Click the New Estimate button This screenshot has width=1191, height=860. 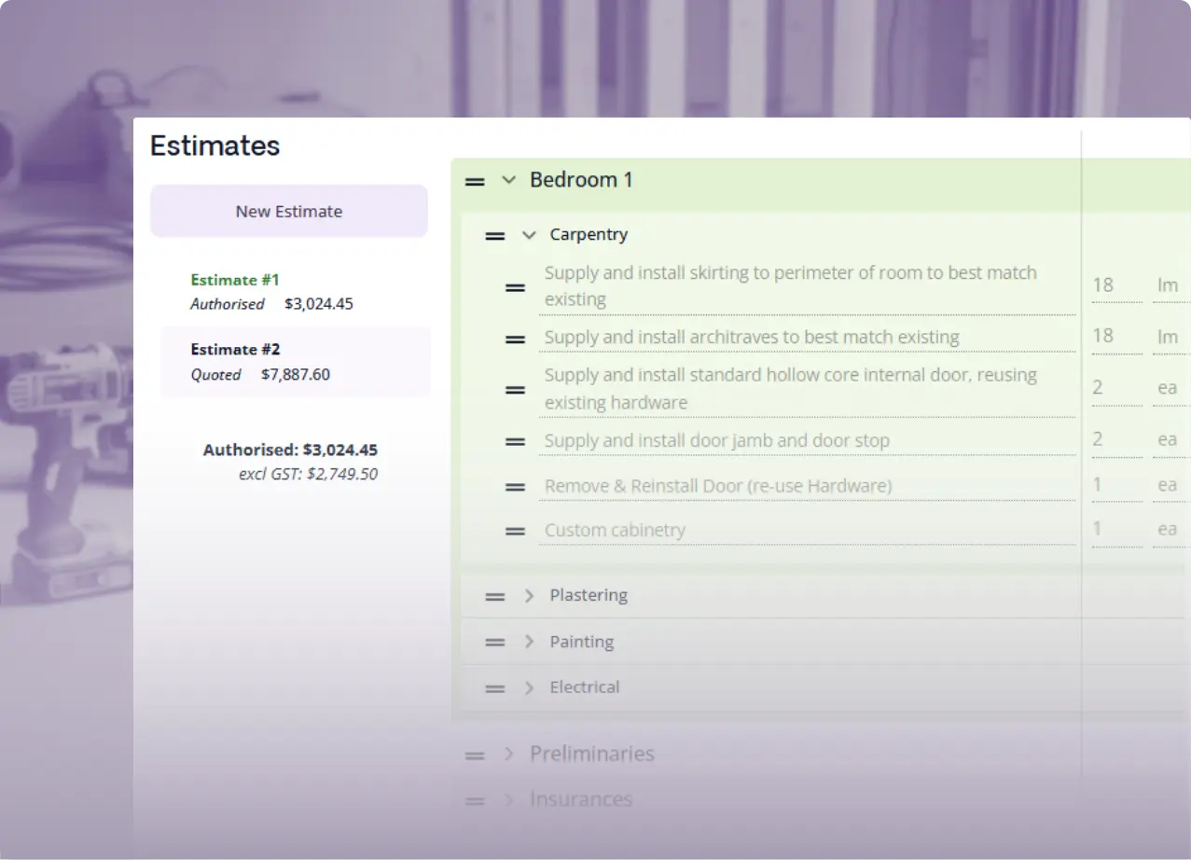click(288, 211)
